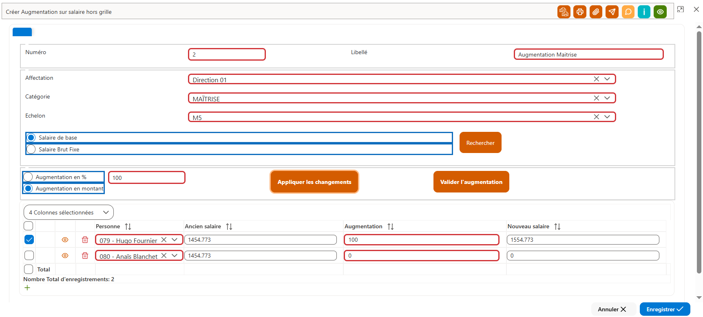Viewport: 703px width, 317px height.
Task: Clear the MAÎTRISE category value
Action: click(596, 98)
